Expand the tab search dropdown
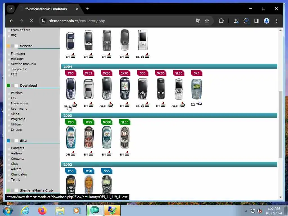Viewport: 288px width, 216px height. pos(11,9)
